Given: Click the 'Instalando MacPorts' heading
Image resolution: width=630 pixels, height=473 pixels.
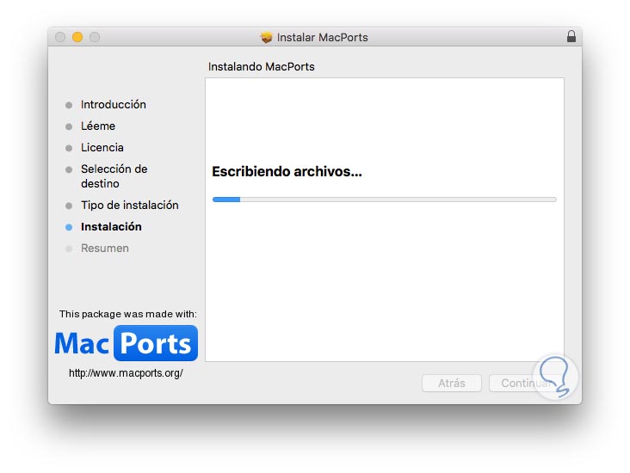Looking at the screenshot, I should [261, 67].
